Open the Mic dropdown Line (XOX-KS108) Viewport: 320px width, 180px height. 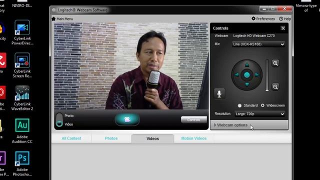(258, 44)
